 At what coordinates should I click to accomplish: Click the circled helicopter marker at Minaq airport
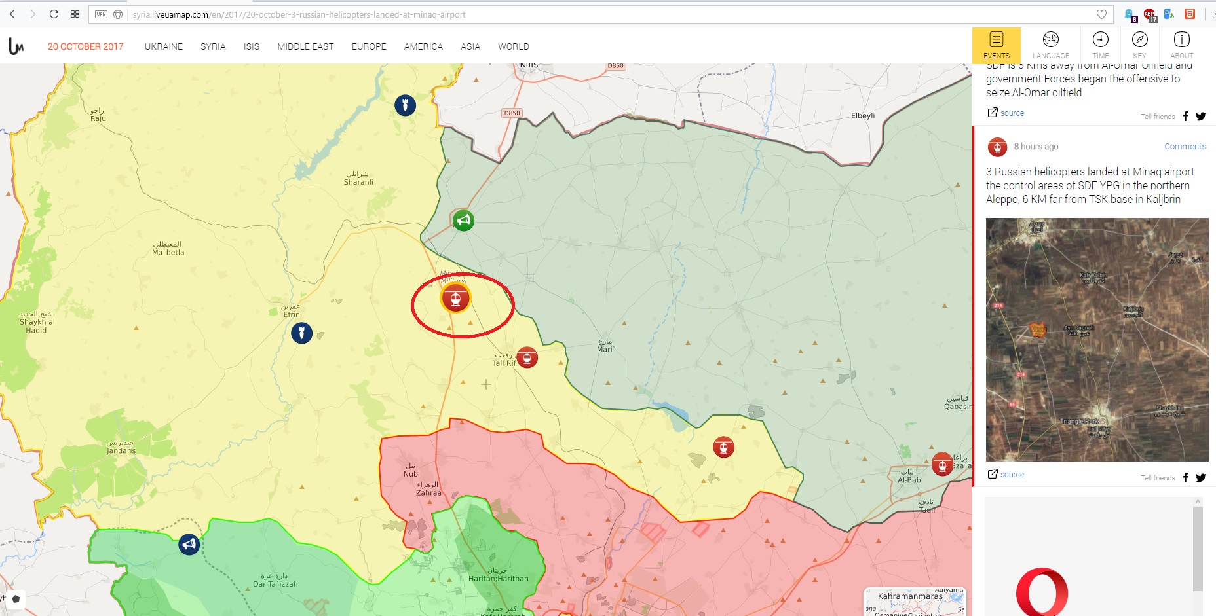coord(455,299)
